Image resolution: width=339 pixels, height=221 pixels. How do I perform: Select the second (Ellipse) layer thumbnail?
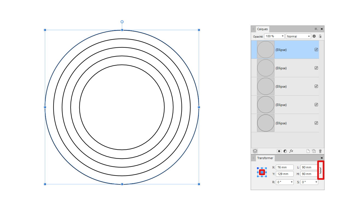(x=266, y=68)
